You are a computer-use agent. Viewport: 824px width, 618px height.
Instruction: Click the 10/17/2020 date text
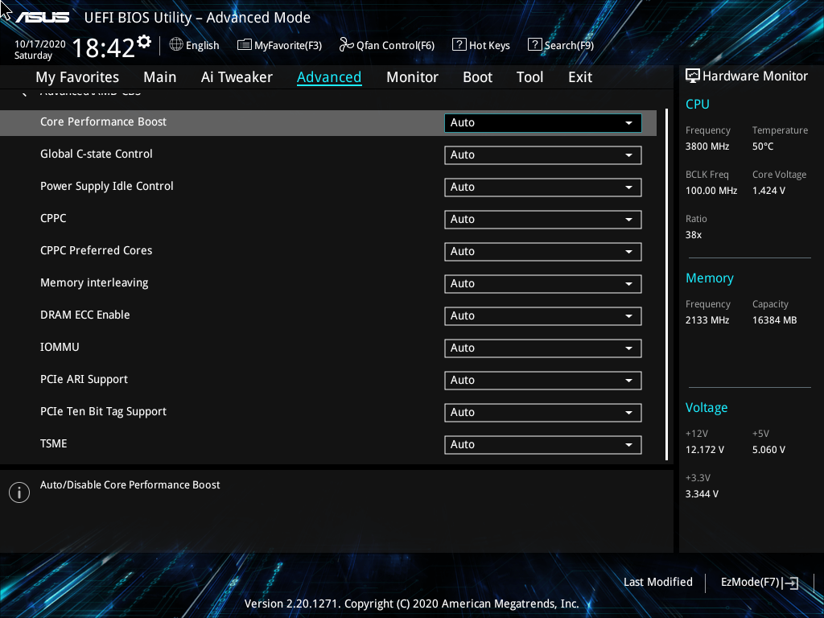tap(40, 44)
